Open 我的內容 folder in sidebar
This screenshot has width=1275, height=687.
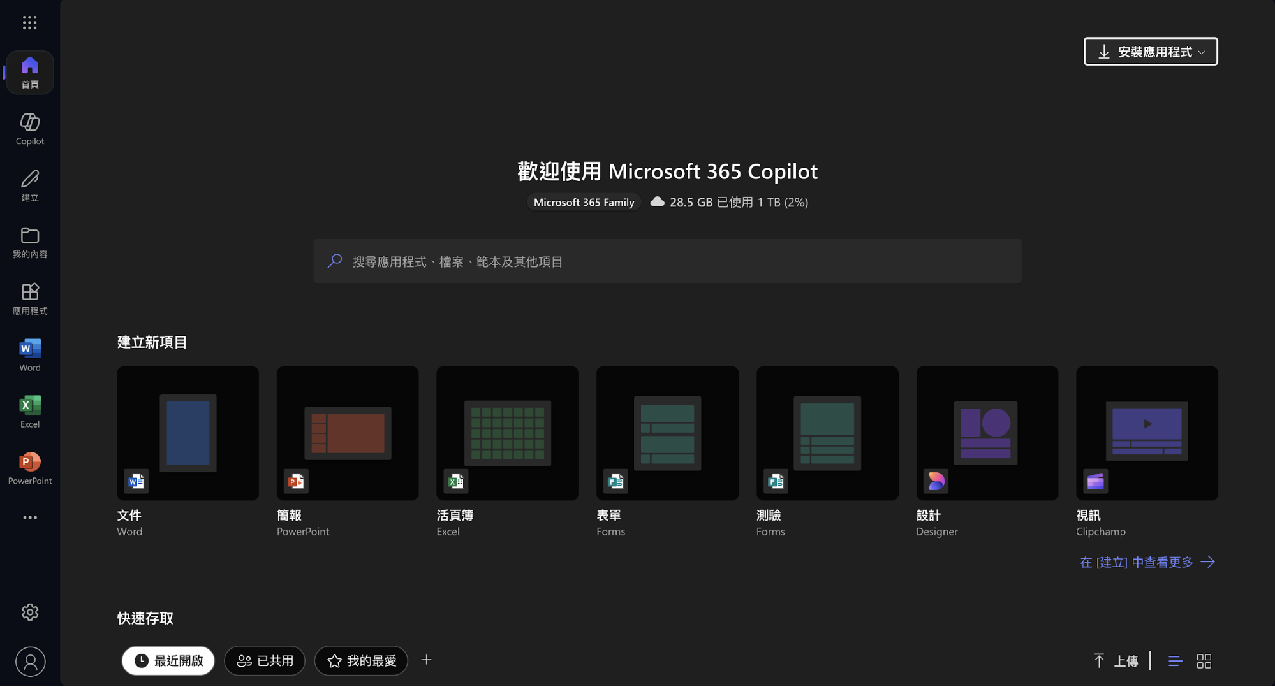pos(30,242)
